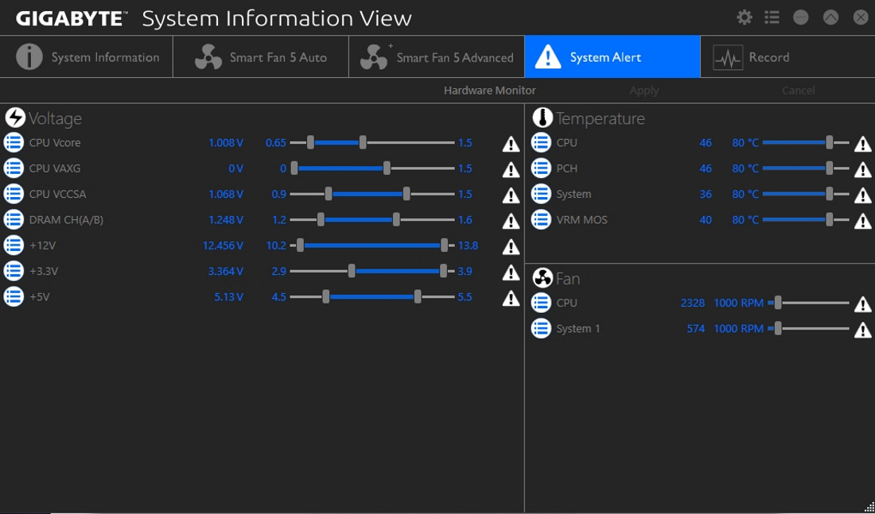Click the list icon beside DRAM CH(A/B)

pyautogui.click(x=14, y=220)
